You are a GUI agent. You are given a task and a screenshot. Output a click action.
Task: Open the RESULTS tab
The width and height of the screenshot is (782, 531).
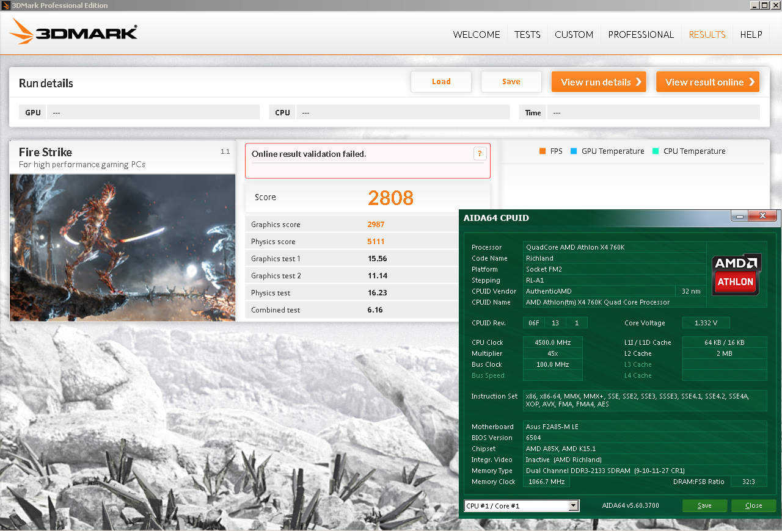[707, 35]
